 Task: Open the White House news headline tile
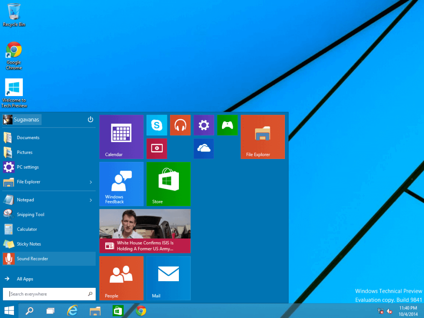[x=145, y=231]
